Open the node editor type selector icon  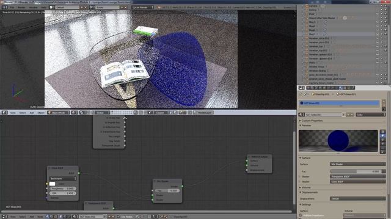(5, 217)
